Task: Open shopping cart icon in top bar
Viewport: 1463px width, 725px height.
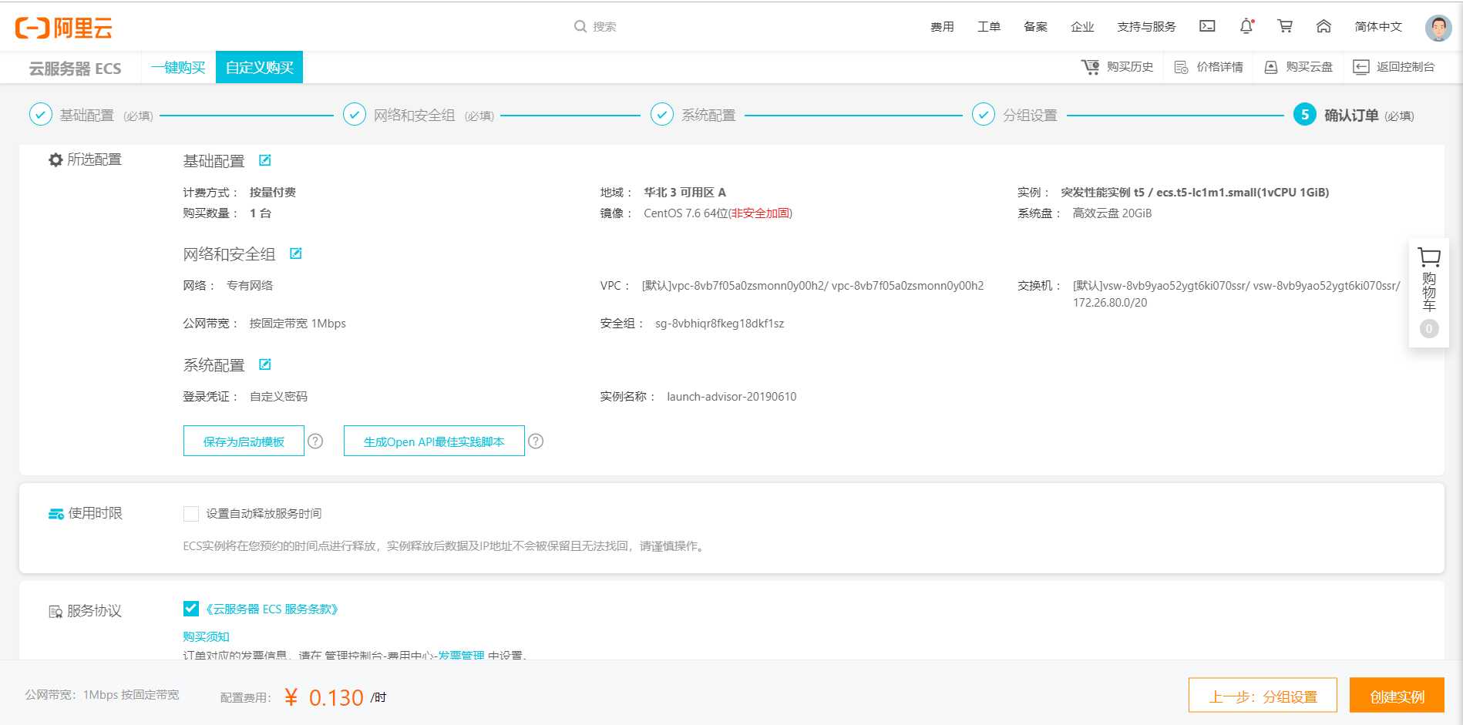Action: pyautogui.click(x=1285, y=26)
